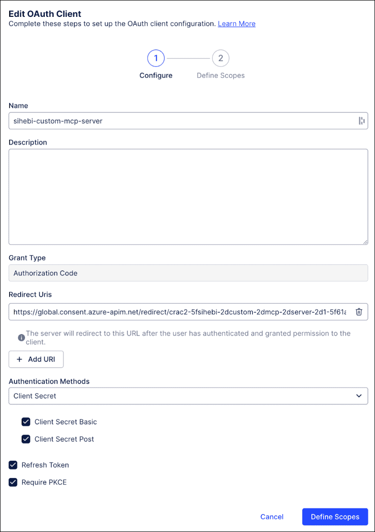Open the Authentication Methods dropdown
The width and height of the screenshot is (375, 532).
pyautogui.click(x=188, y=396)
